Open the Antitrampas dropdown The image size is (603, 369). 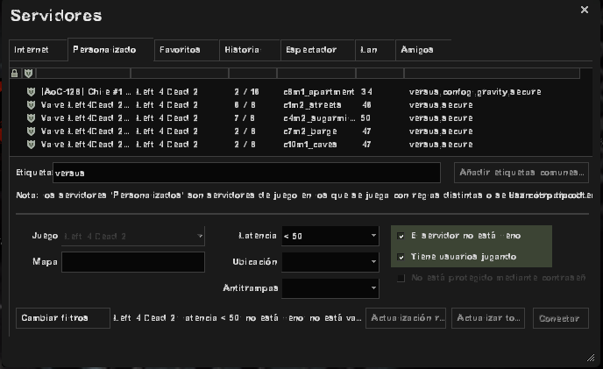[330, 288]
